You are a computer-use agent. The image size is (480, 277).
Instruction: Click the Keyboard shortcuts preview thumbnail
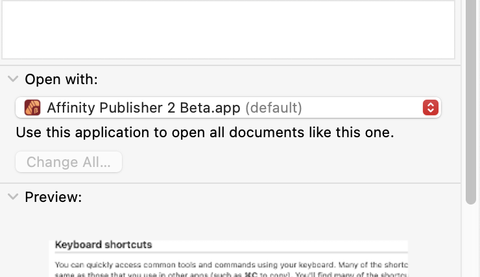click(228, 258)
